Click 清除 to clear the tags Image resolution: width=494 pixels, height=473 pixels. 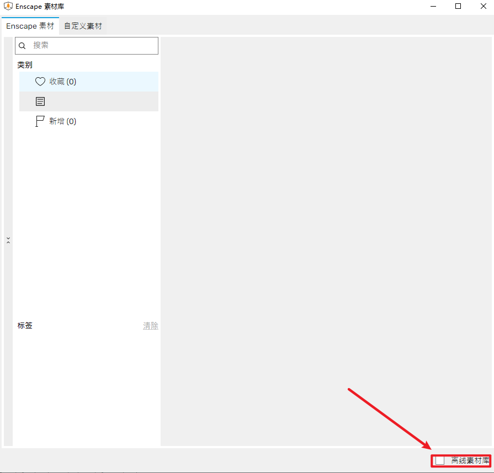(x=150, y=326)
